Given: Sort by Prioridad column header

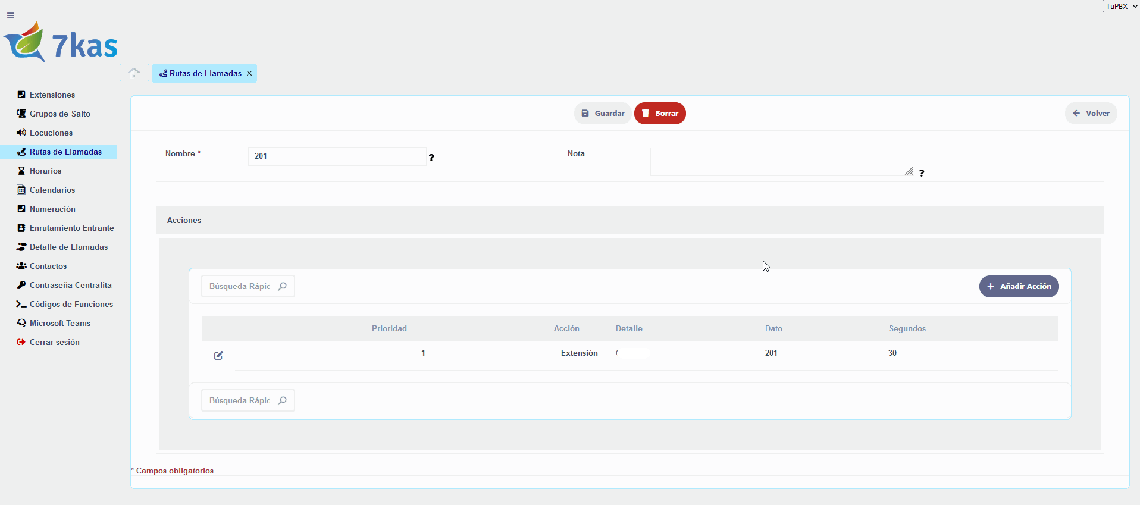Looking at the screenshot, I should 389,328.
